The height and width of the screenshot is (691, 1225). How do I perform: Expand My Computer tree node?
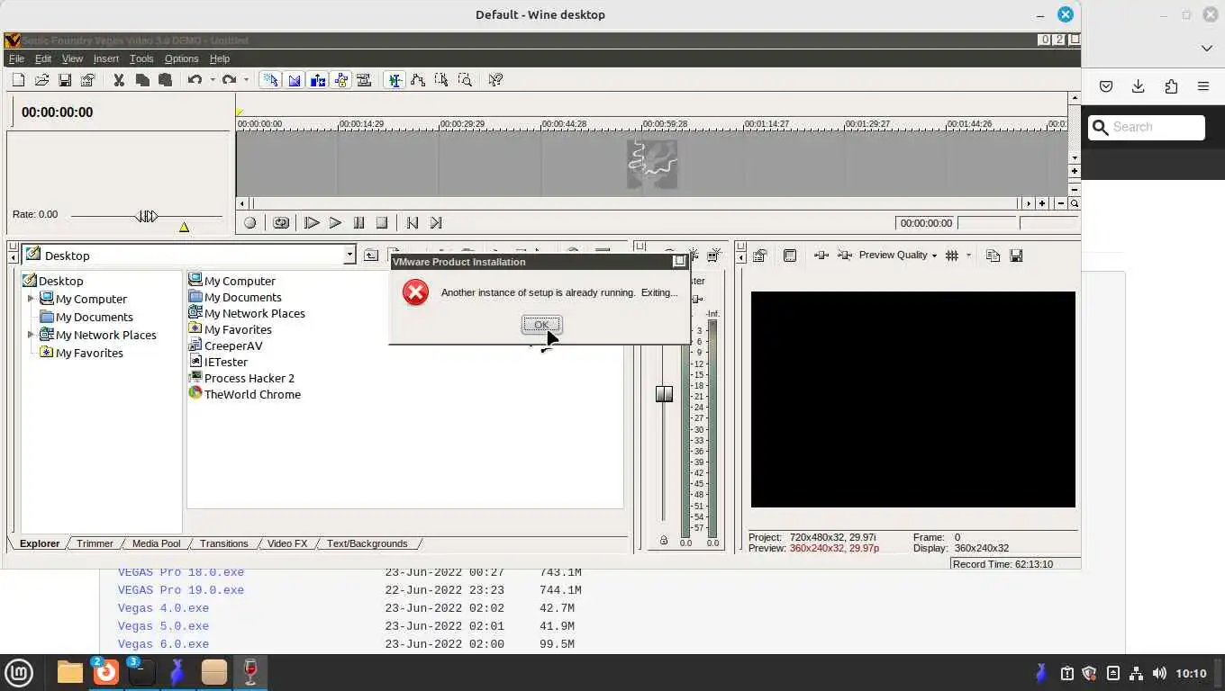pyautogui.click(x=31, y=299)
